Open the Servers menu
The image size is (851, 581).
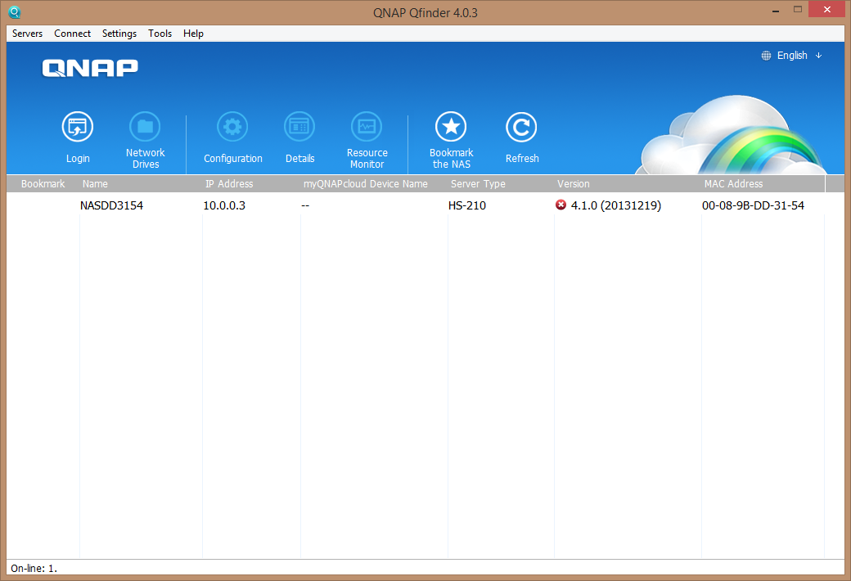pyautogui.click(x=27, y=33)
